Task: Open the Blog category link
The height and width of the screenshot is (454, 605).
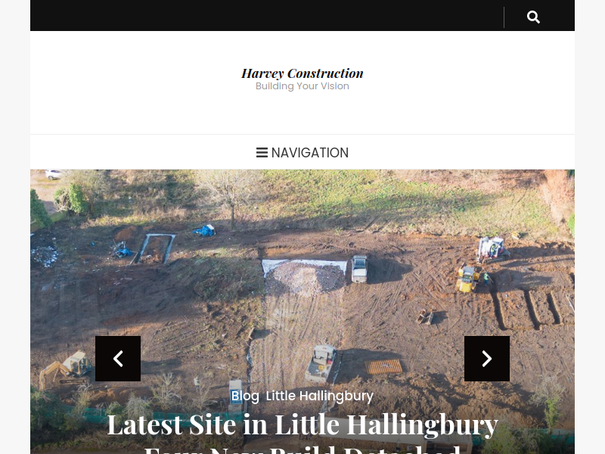Action: click(x=245, y=396)
